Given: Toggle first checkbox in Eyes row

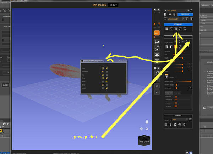Looking at the screenshot, I should 103,78.
